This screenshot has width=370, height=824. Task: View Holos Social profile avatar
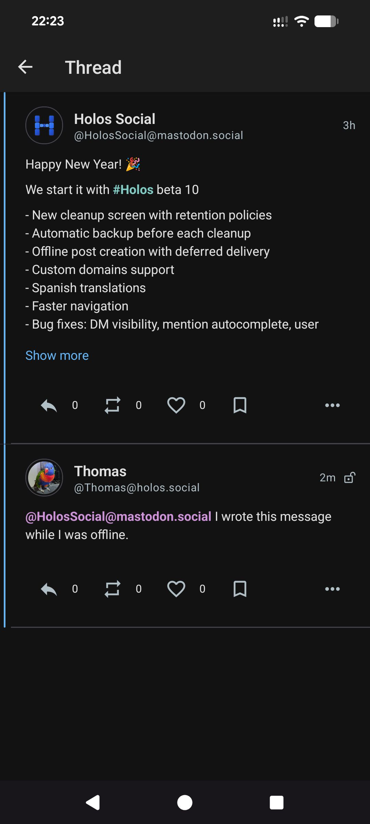[x=44, y=125]
